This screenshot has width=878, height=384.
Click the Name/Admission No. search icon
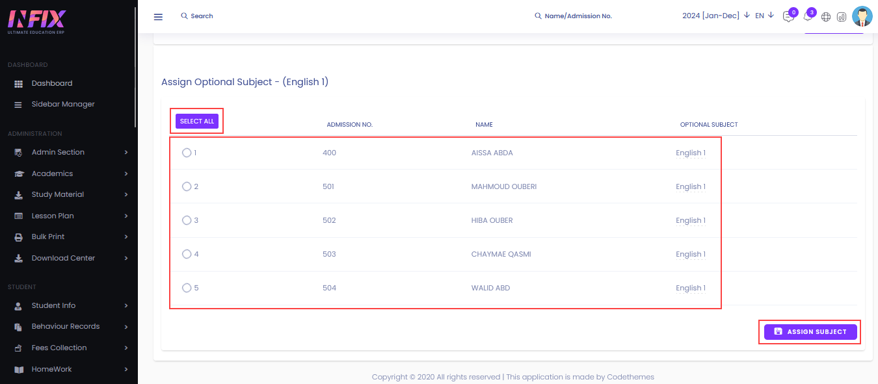(538, 16)
